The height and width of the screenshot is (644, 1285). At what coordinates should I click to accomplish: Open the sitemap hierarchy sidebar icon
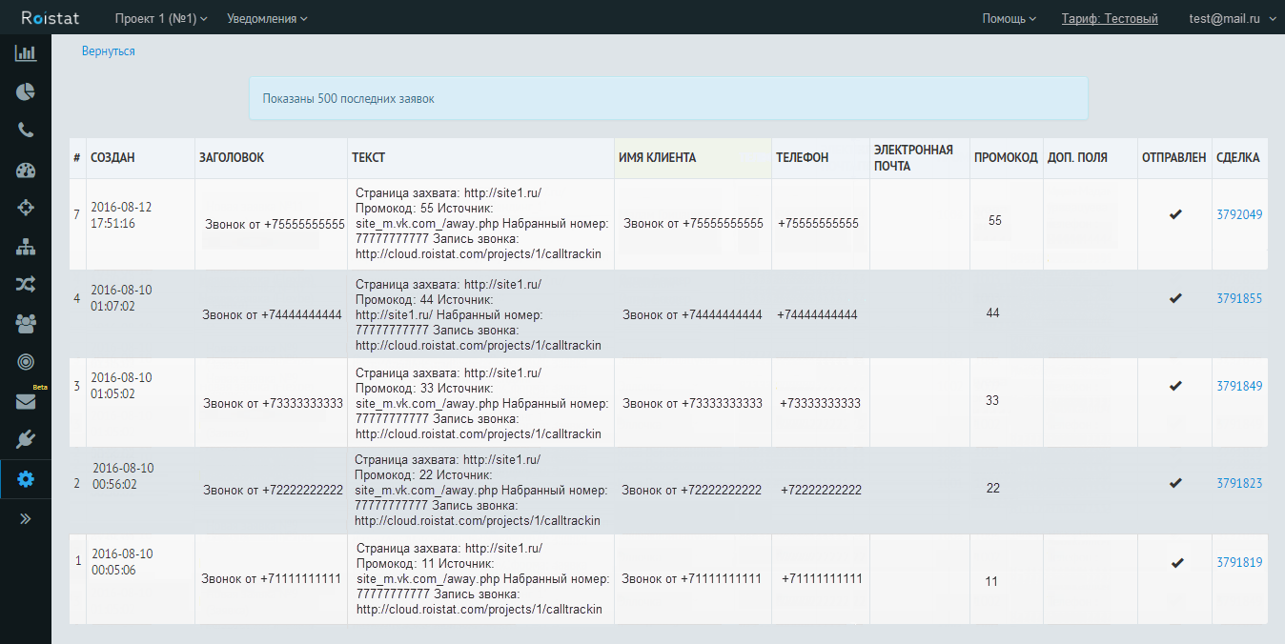(x=26, y=247)
